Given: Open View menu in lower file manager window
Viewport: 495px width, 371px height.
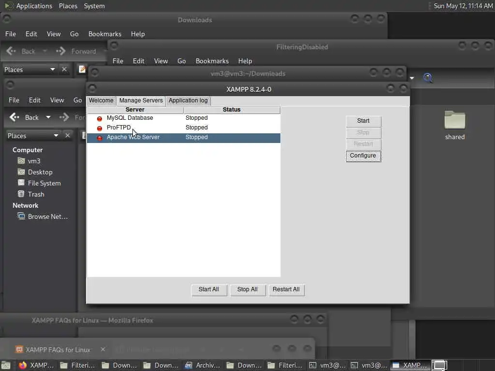Looking at the screenshot, I should click(x=57, y=100).
